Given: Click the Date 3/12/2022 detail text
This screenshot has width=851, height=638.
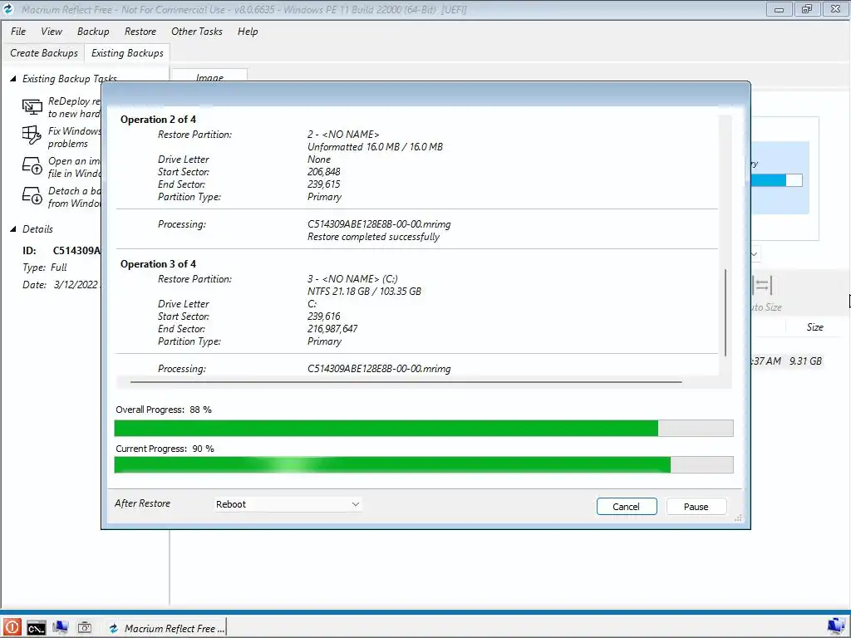Looking at the screenshot, I should [x=60, y=285].
